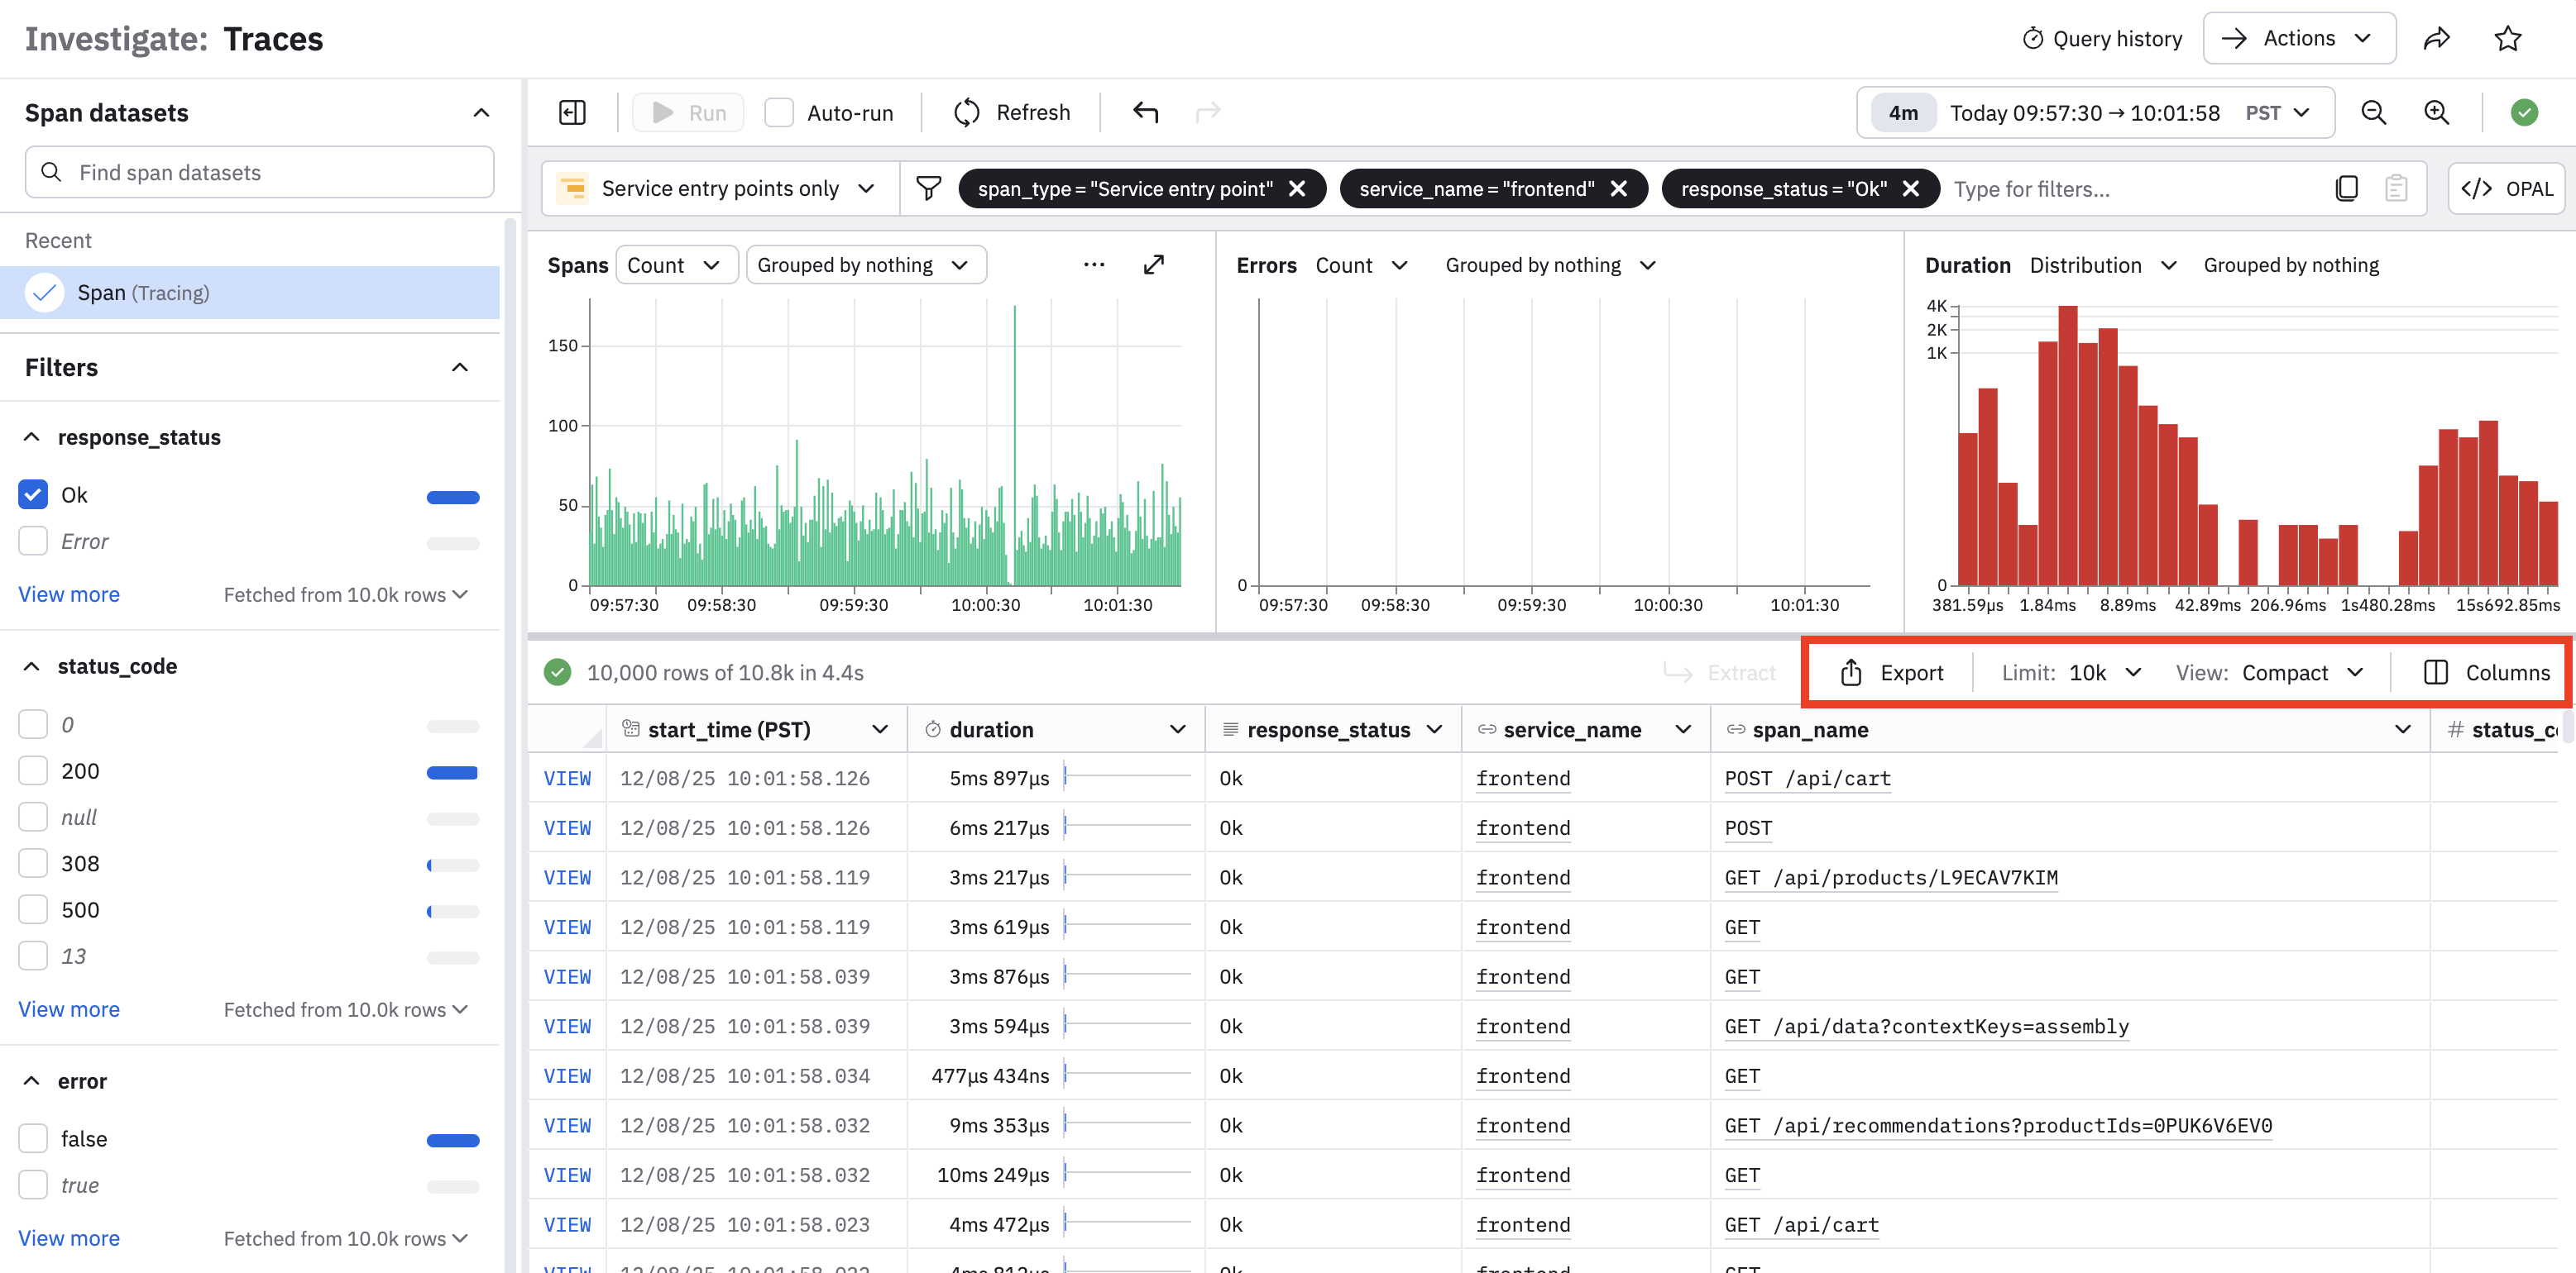This screenshot has height=1273, width=2576.
Task: Uncheck the Ok response_status filter
Action: pyautogui.click(x=33, y=494)
